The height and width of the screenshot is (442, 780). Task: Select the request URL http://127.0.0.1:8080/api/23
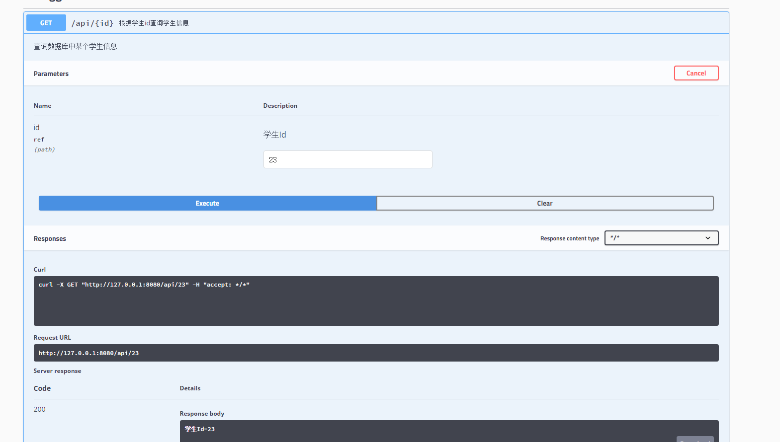tap(88, 353)
